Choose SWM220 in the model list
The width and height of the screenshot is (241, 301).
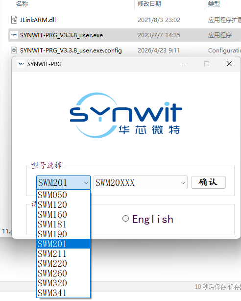[63, 263]
